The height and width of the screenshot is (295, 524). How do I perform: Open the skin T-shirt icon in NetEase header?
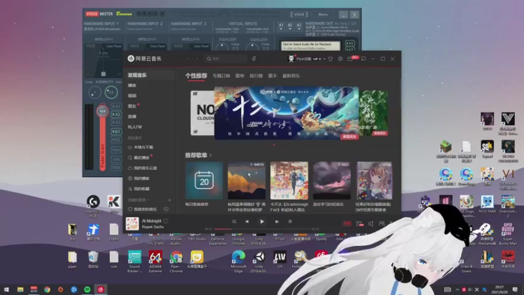(331, 59)
